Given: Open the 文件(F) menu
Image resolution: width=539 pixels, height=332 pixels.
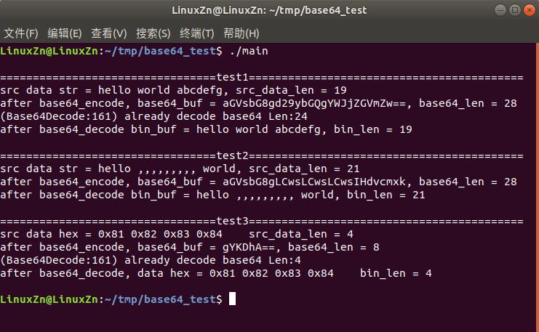Looking at the screenshot, I should click(x=21, y=33).
